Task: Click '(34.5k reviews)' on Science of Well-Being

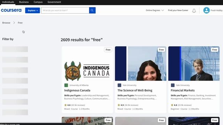Action: tap(131, 105)
